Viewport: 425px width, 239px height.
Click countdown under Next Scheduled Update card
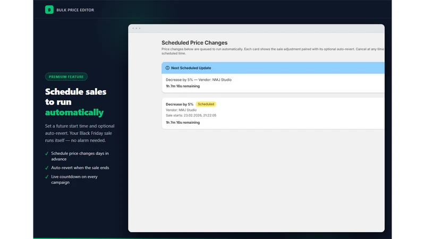[183, 86]
